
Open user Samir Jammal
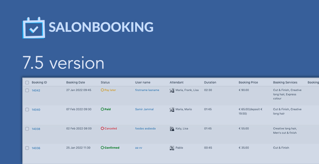[144, 109]
